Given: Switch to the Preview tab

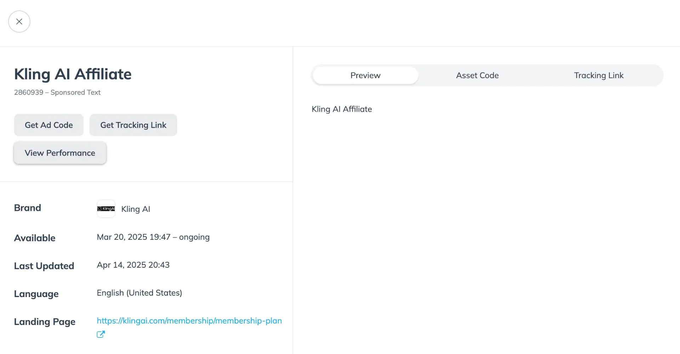Looking at the screenshot, I should point(365,75).
